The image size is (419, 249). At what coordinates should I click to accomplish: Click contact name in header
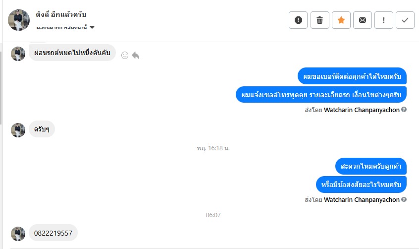point(61,14)
